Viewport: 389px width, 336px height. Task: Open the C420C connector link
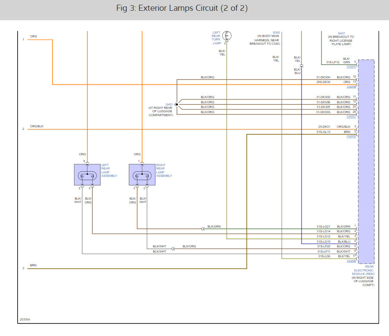[x=351, y=117]
